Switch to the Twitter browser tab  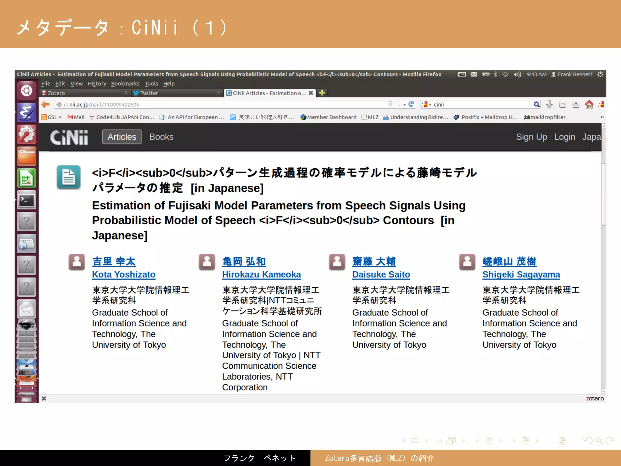[x=177, y=93]
